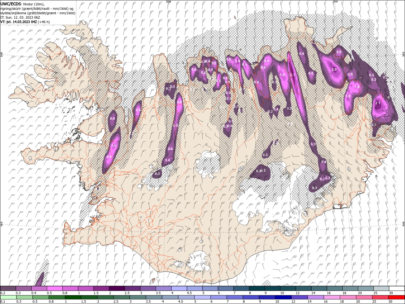Click the snow legend swatch between 4 and 4.5
The width and height of the screenshot is (405, 304).
click(x=179, y=288)
